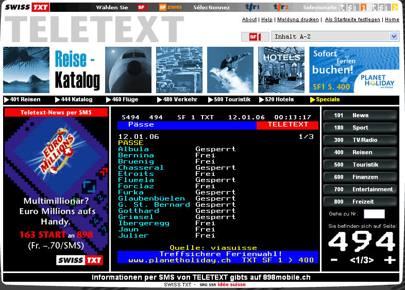
Task: Click the SF1 button beside Inhalt A-Z
Action: tap(255, 37)
